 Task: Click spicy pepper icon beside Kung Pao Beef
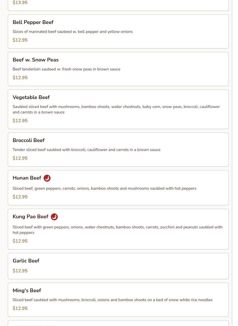54,217
